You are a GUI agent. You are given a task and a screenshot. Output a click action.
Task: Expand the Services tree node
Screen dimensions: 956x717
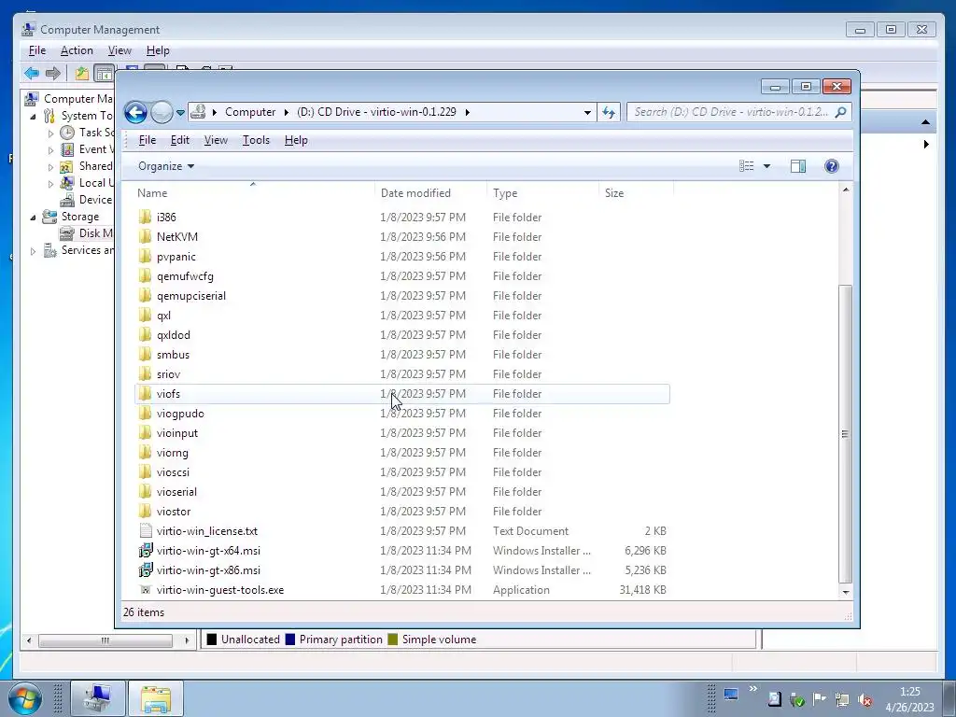(x=33, y=250)
